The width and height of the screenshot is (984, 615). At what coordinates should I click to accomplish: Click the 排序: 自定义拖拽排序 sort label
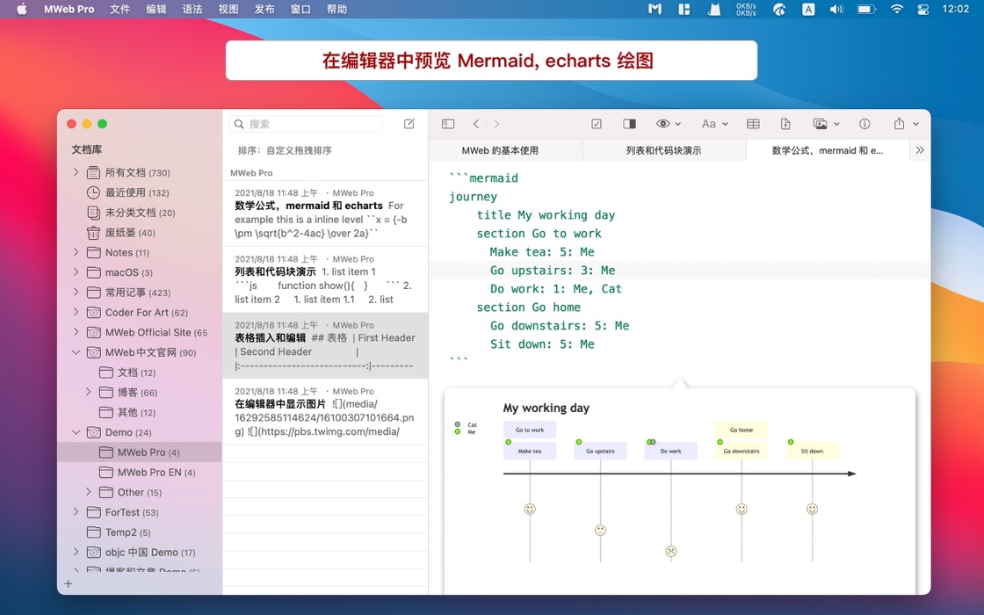point(285,150)
